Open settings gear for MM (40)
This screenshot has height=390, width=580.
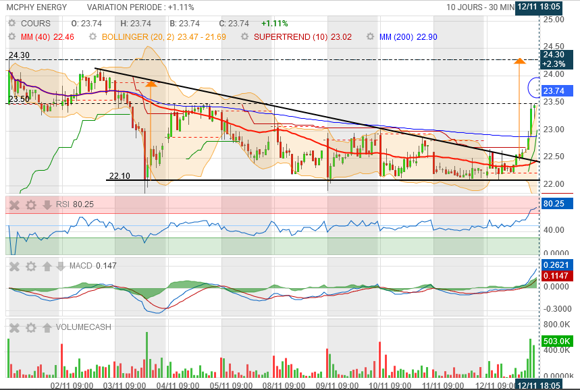[x=12, y=37]
